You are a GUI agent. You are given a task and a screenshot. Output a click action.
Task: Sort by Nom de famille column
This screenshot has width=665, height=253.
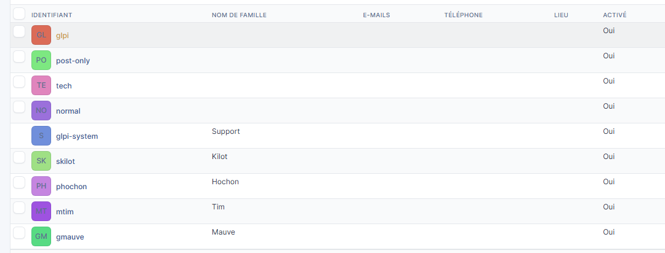pos(239,15)
